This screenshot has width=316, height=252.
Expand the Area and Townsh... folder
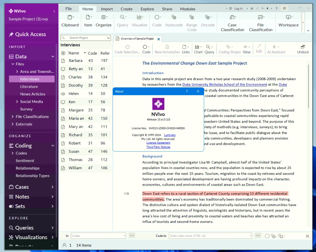pyautogui.click(x=17, y=71)
